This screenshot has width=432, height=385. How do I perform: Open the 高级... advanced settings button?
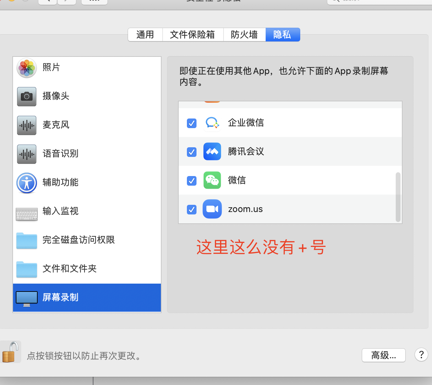(x=384, y=355)
